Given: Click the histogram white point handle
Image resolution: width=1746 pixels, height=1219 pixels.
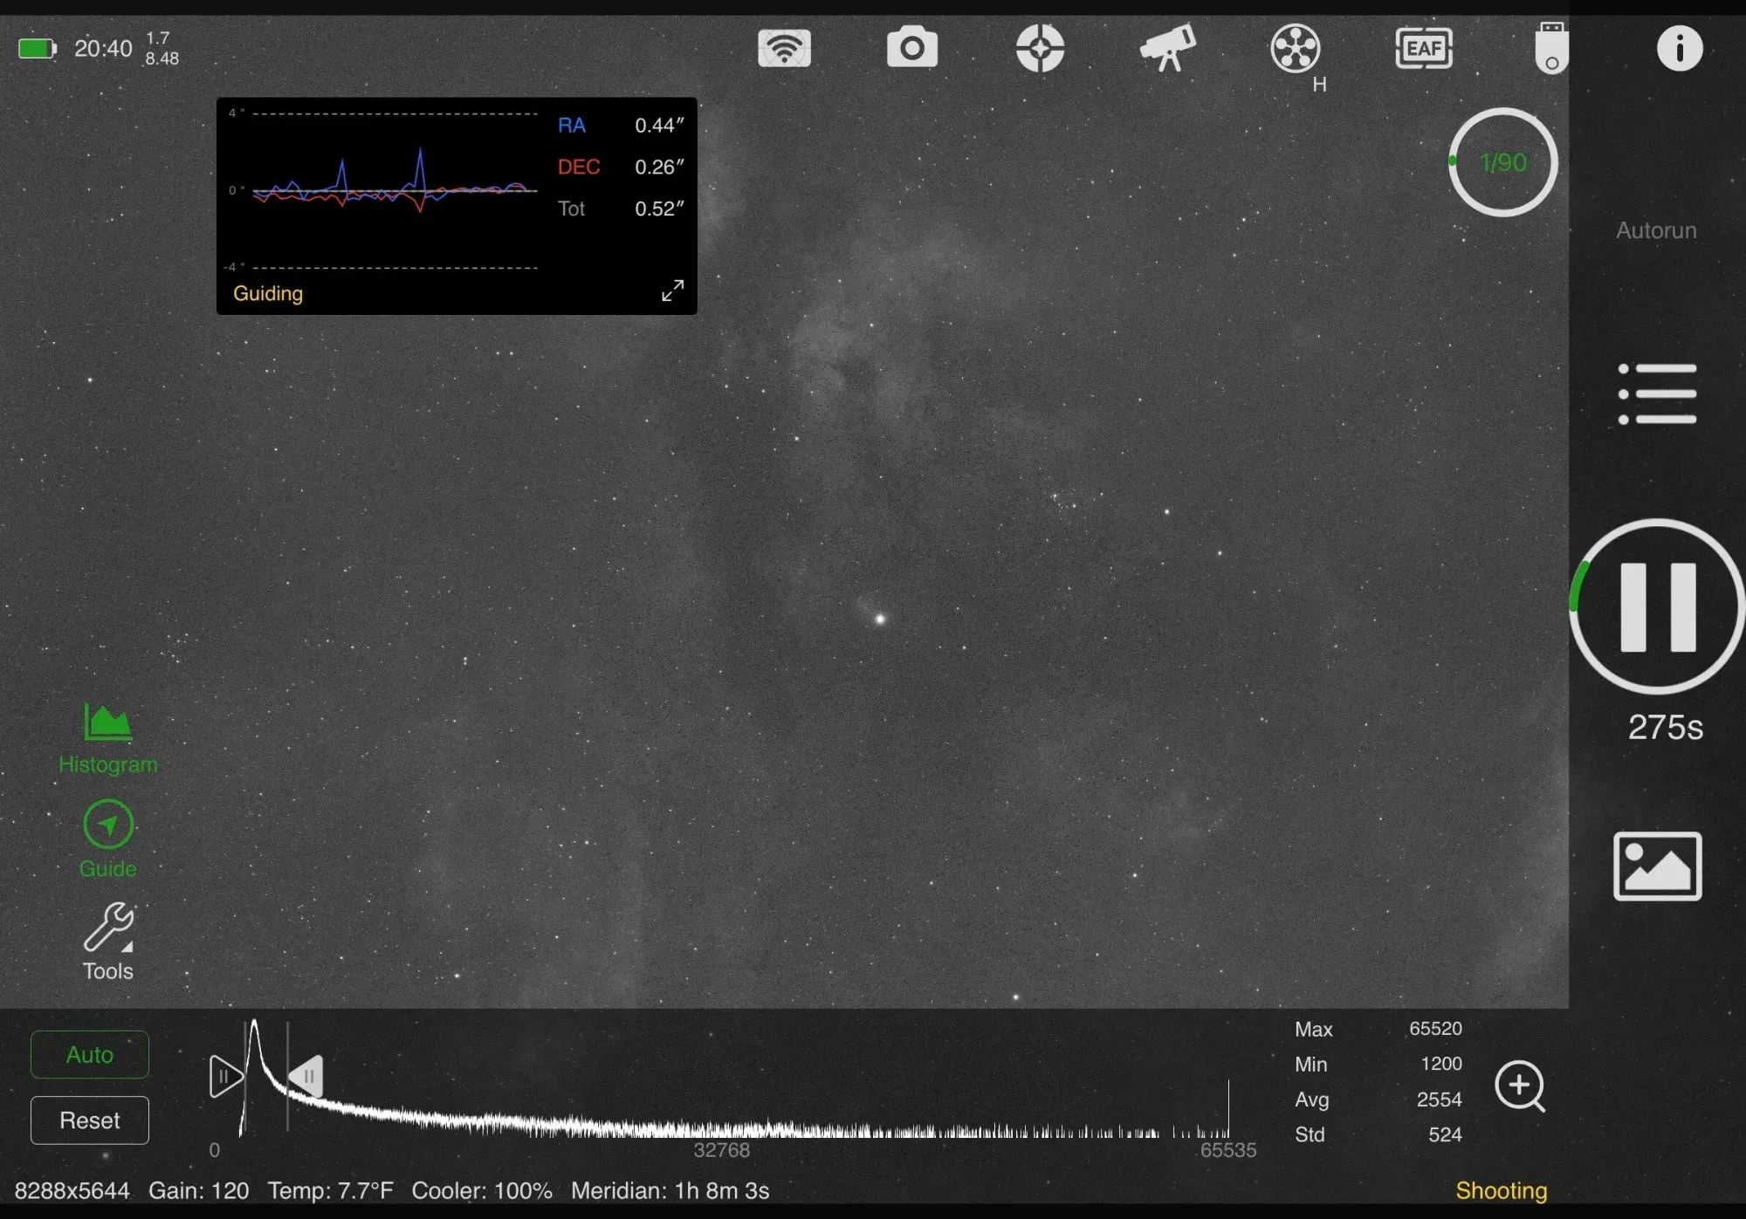Looking at the screenshot, I should click(x=306, y=1076).
